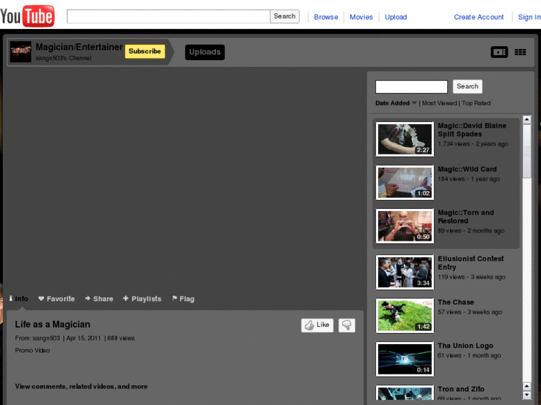Click the channel avatar thumbnail
The width and height of the screenshot is (541, 405).
(x=21, y=52)
